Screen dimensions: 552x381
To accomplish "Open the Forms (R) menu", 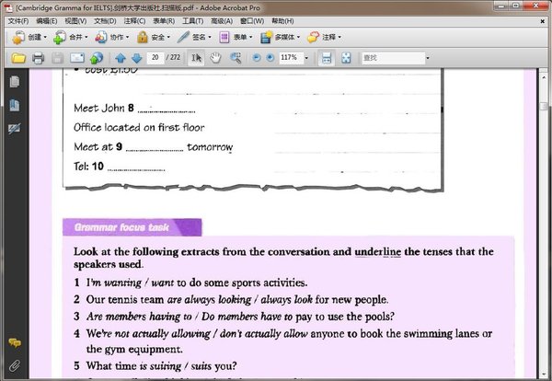I will click(164, 21).
